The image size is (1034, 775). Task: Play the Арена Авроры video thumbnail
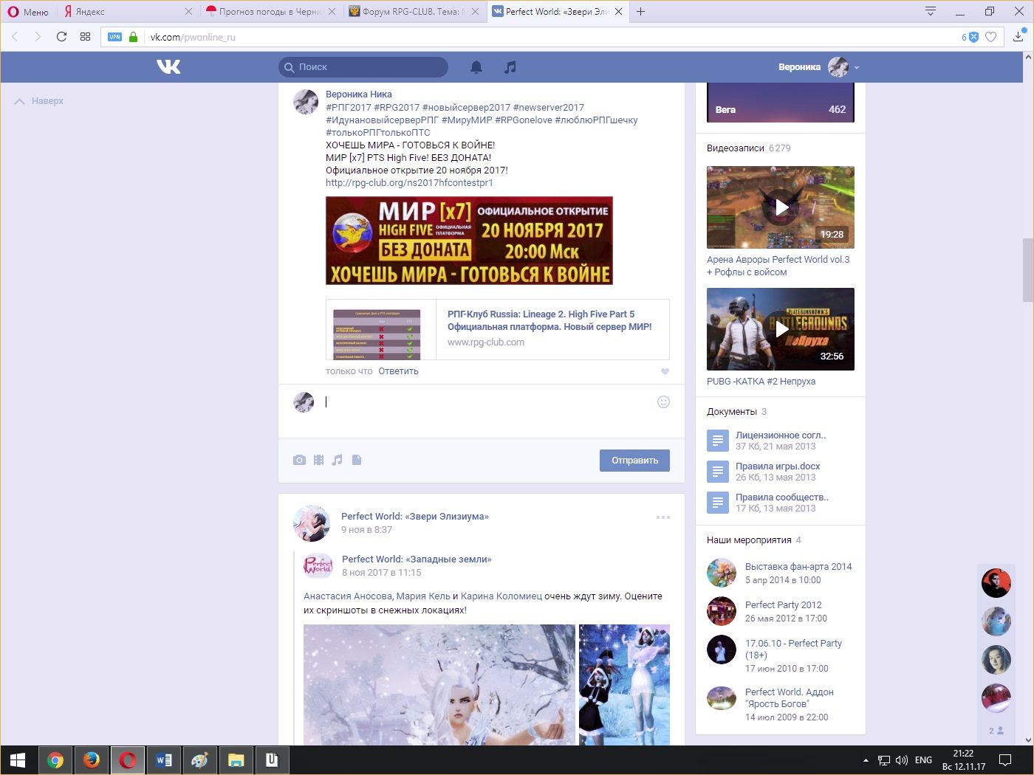tap(781, 207)
